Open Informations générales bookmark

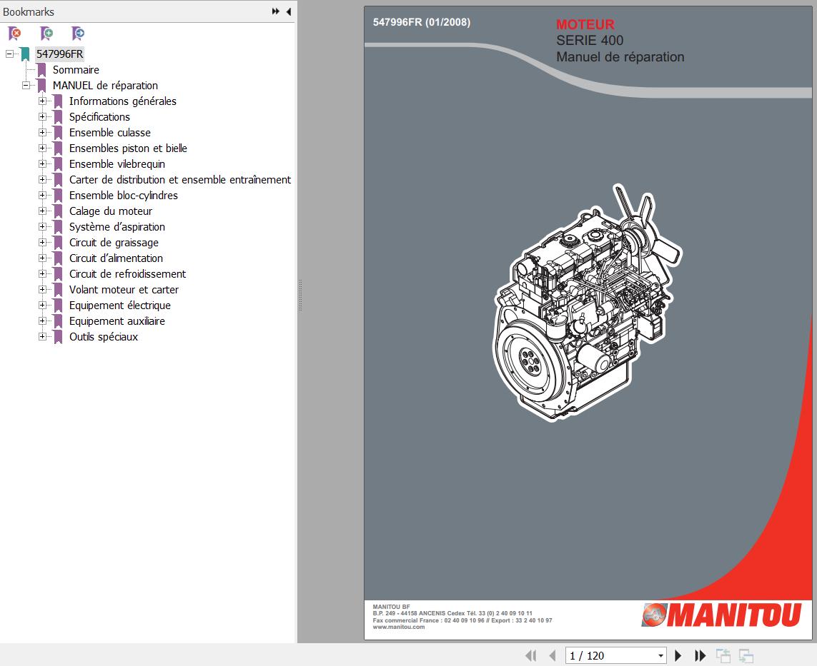(122, 101)
